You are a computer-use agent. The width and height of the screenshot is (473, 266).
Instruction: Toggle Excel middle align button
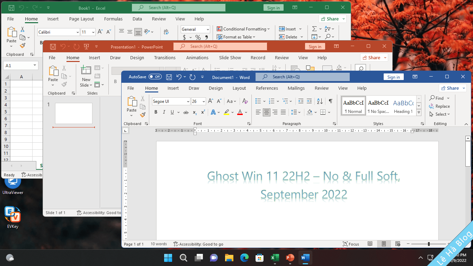pos(130,32)
